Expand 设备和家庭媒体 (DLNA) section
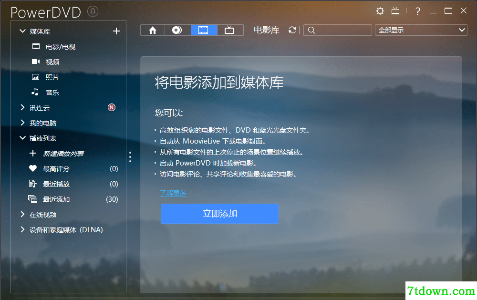The width and height of the screenshot is (477, 300). [x=22, y=229]
